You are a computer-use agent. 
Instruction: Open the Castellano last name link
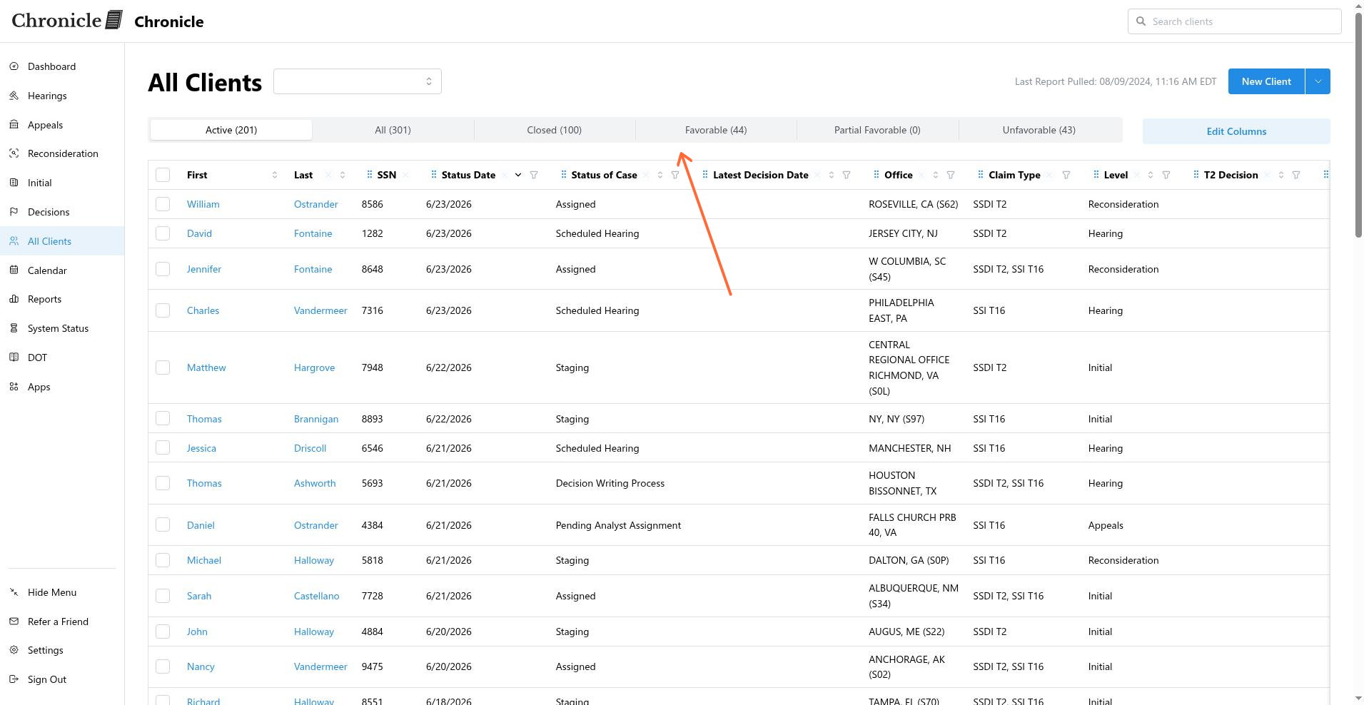tap(316, 596)
